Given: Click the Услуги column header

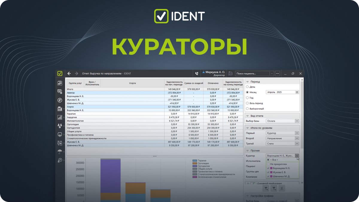Looking at the screenshot, I should click(132, 83).
